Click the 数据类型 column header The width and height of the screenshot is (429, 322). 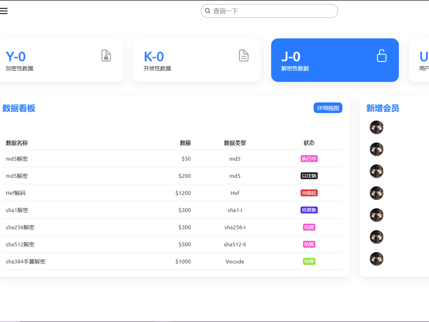pyautogui.click(x=235, y=143)
